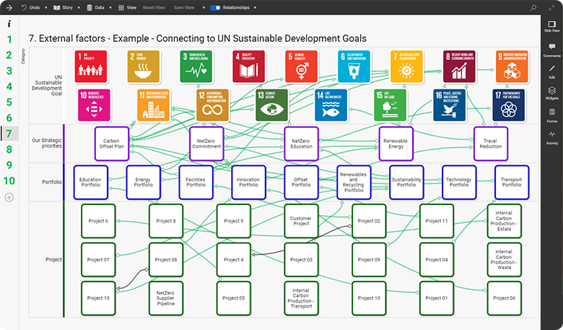The image size is (563, 330).
Task: Open the Widgets panel
Action: point(552,92)
